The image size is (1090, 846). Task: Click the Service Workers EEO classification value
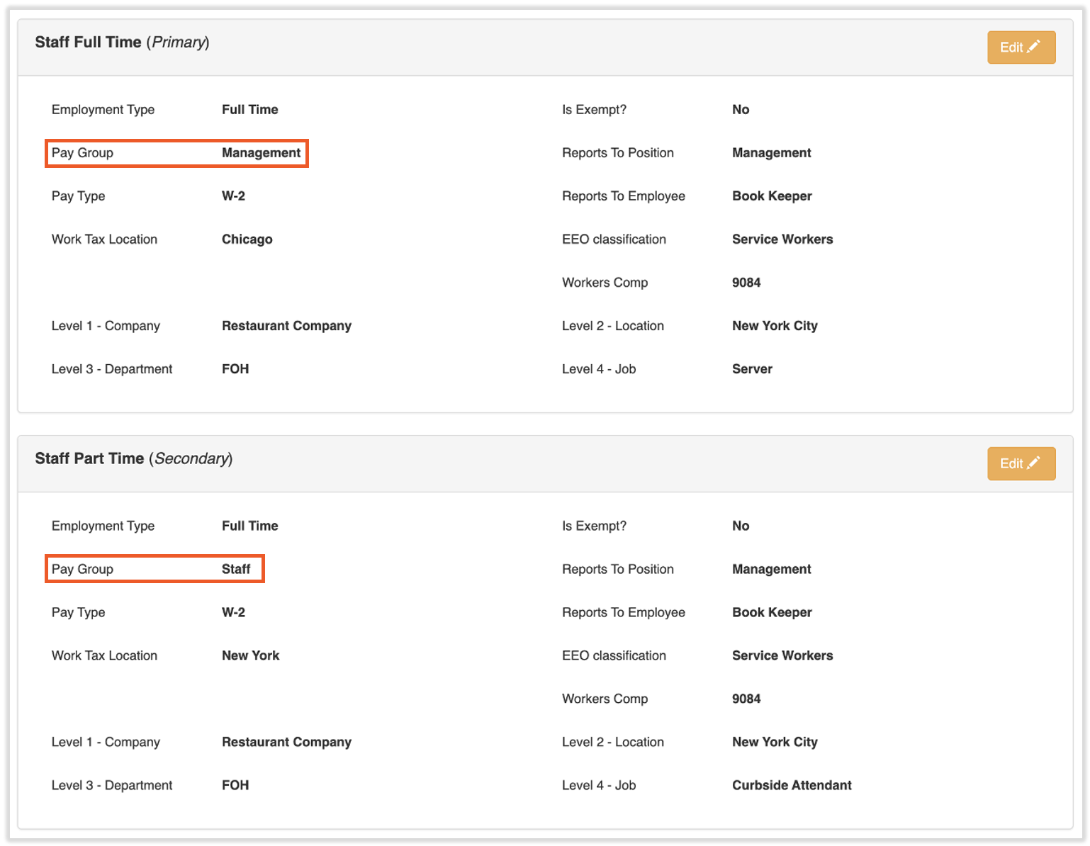tap(782, 239)
